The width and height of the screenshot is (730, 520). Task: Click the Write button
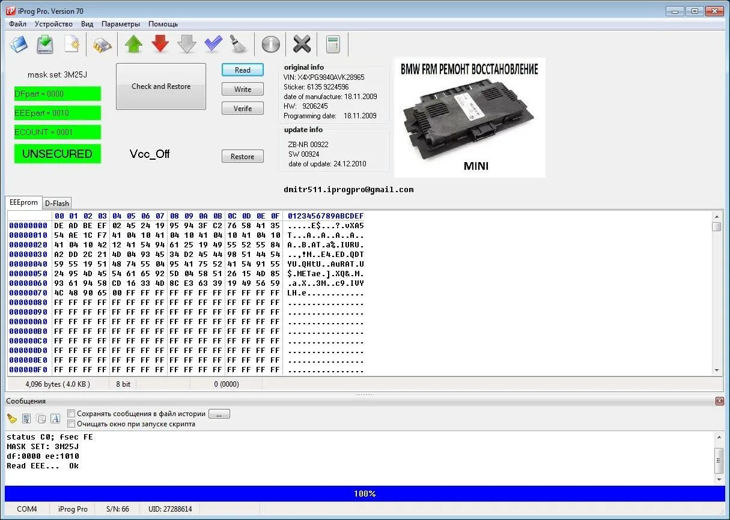click(x=243, y=89)
